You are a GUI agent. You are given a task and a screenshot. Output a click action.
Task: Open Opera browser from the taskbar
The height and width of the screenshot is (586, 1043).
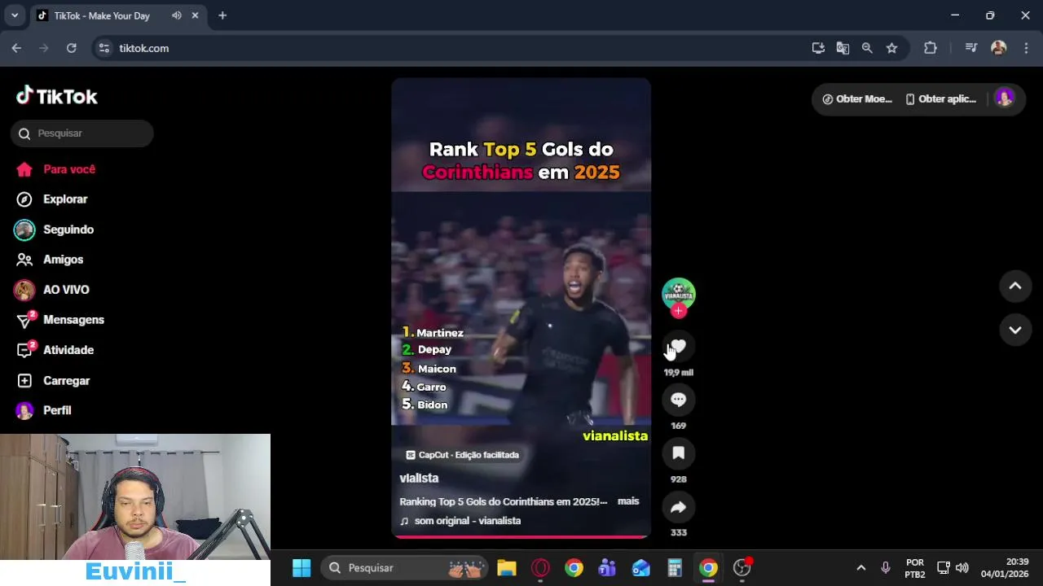540,568
